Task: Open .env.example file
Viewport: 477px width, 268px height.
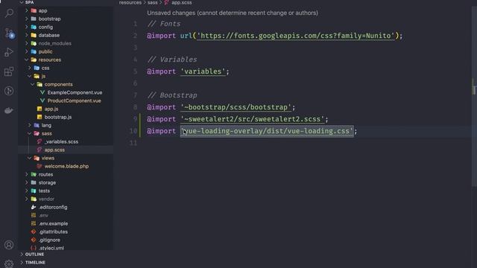Action: pos(53,224)
